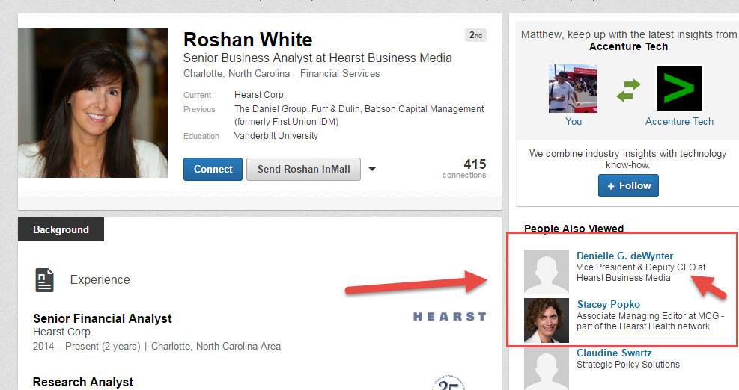Open Roshan White's profile photo
739x390 pixels.
coord(93,103)
